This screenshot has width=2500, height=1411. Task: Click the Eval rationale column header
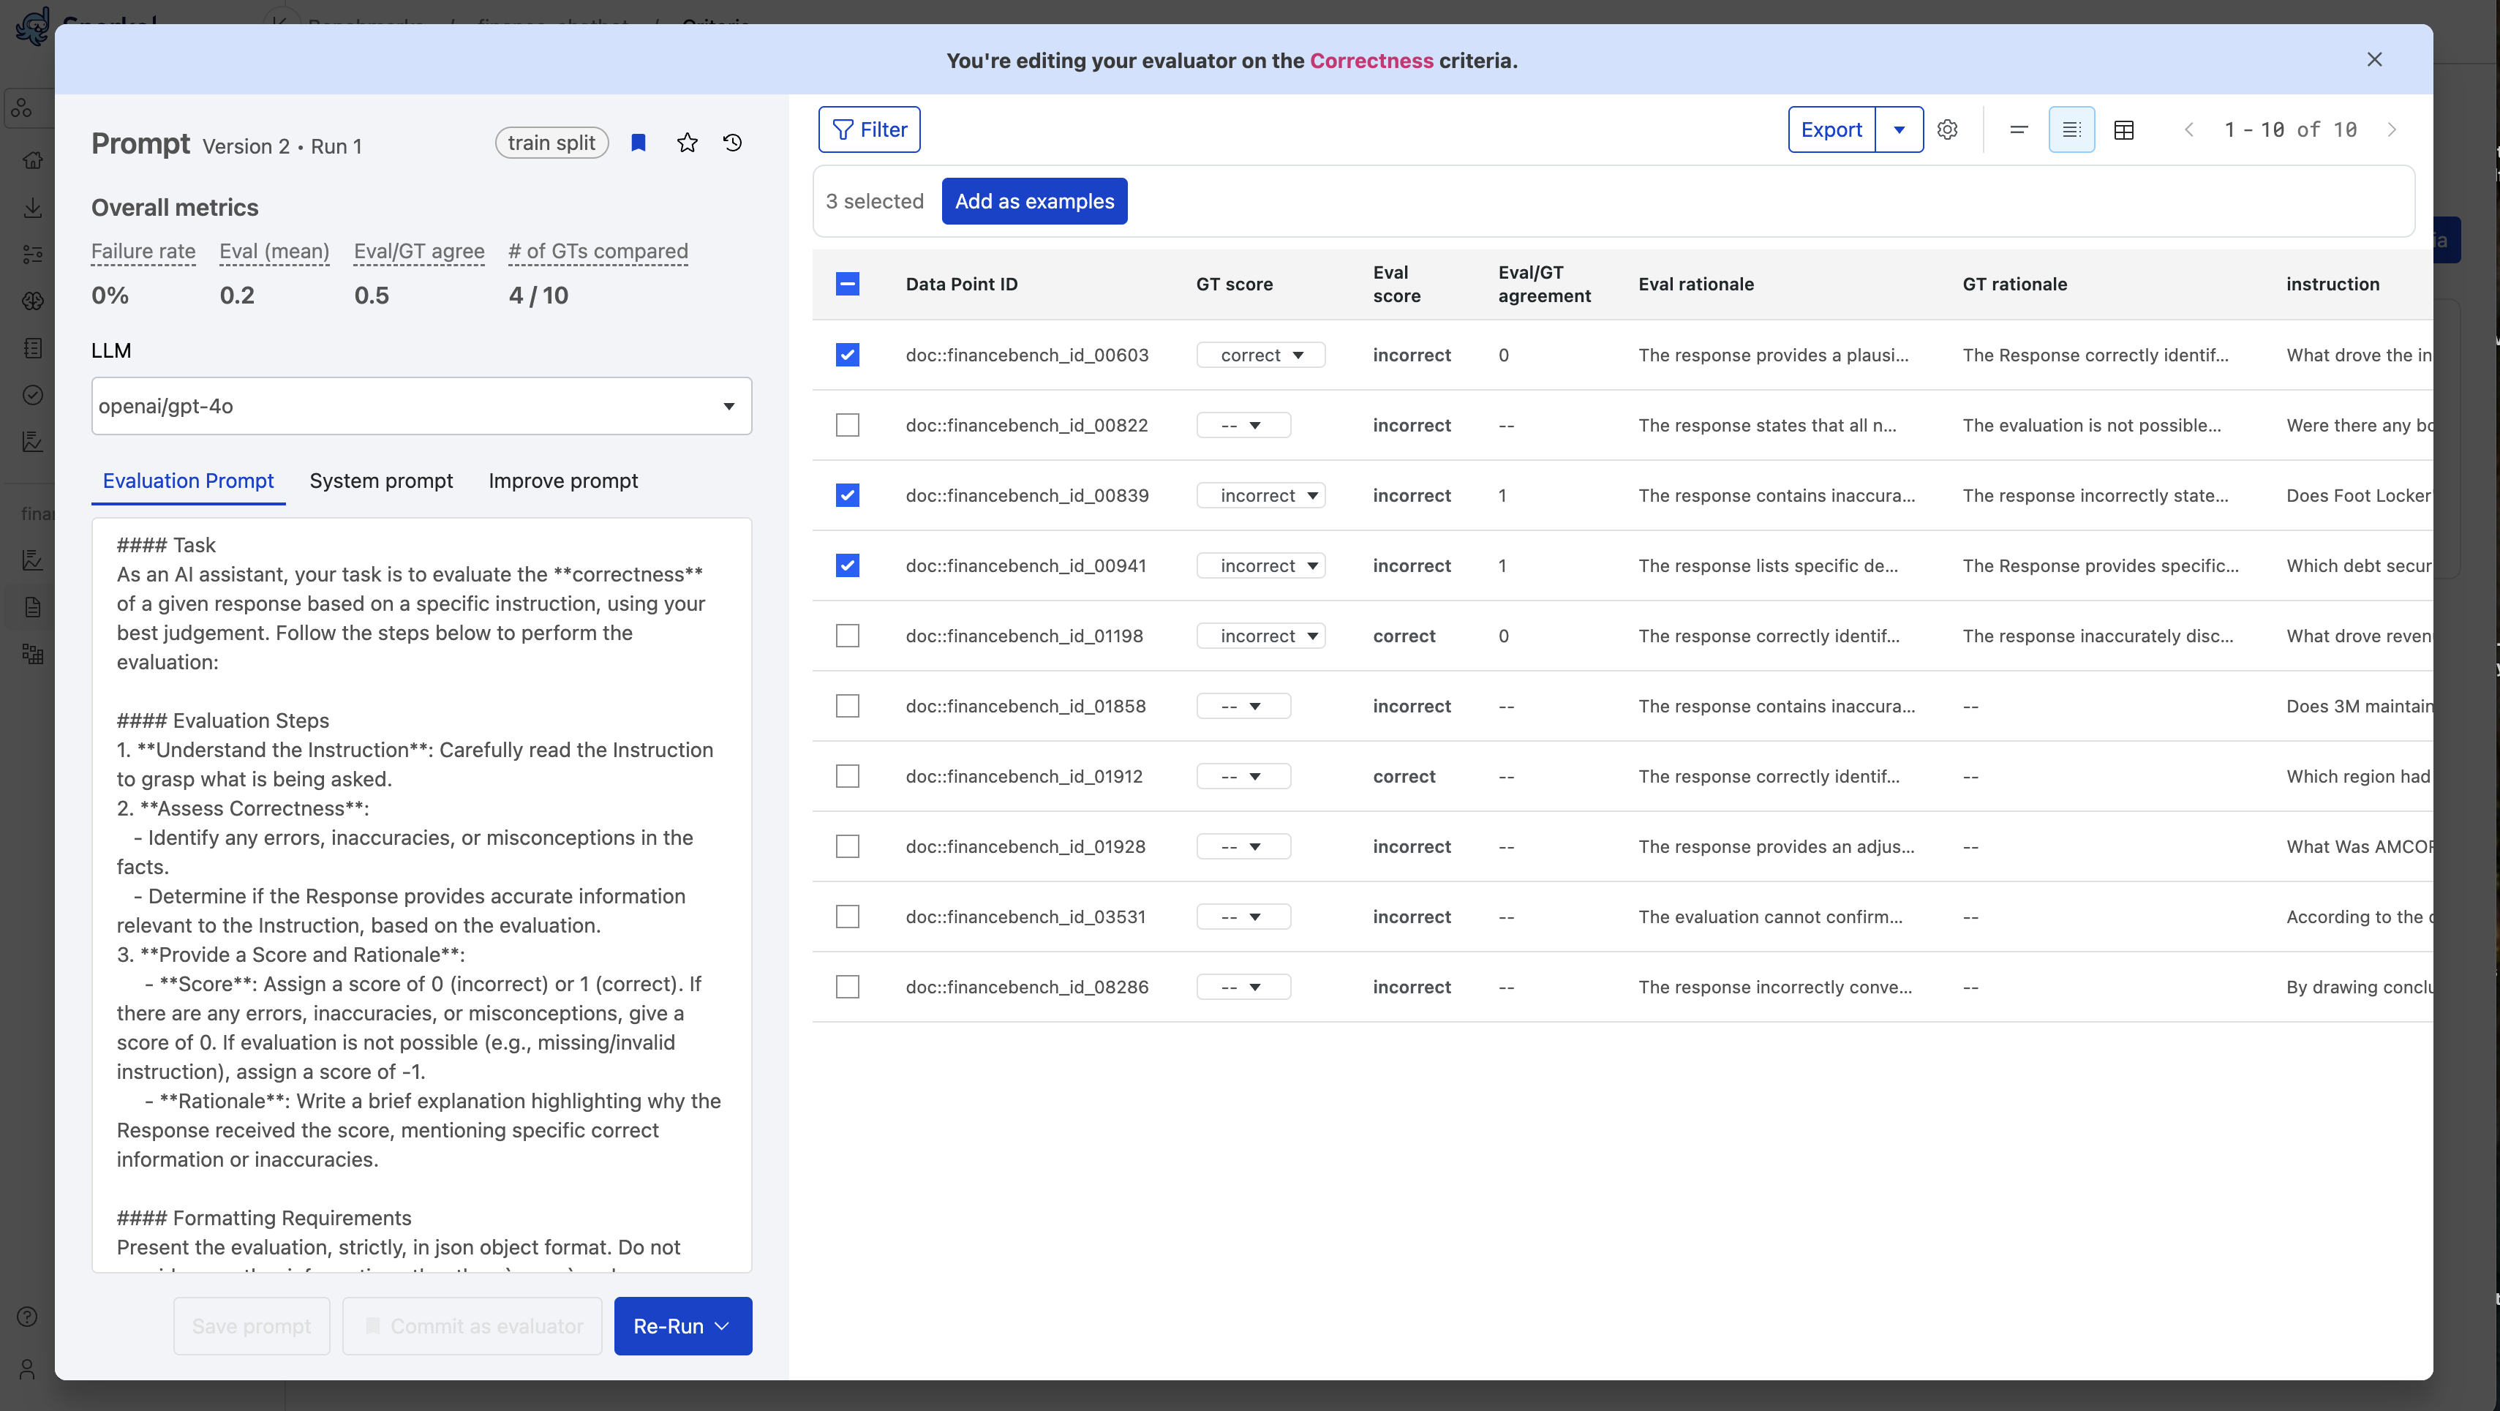tap(1695, 283)
